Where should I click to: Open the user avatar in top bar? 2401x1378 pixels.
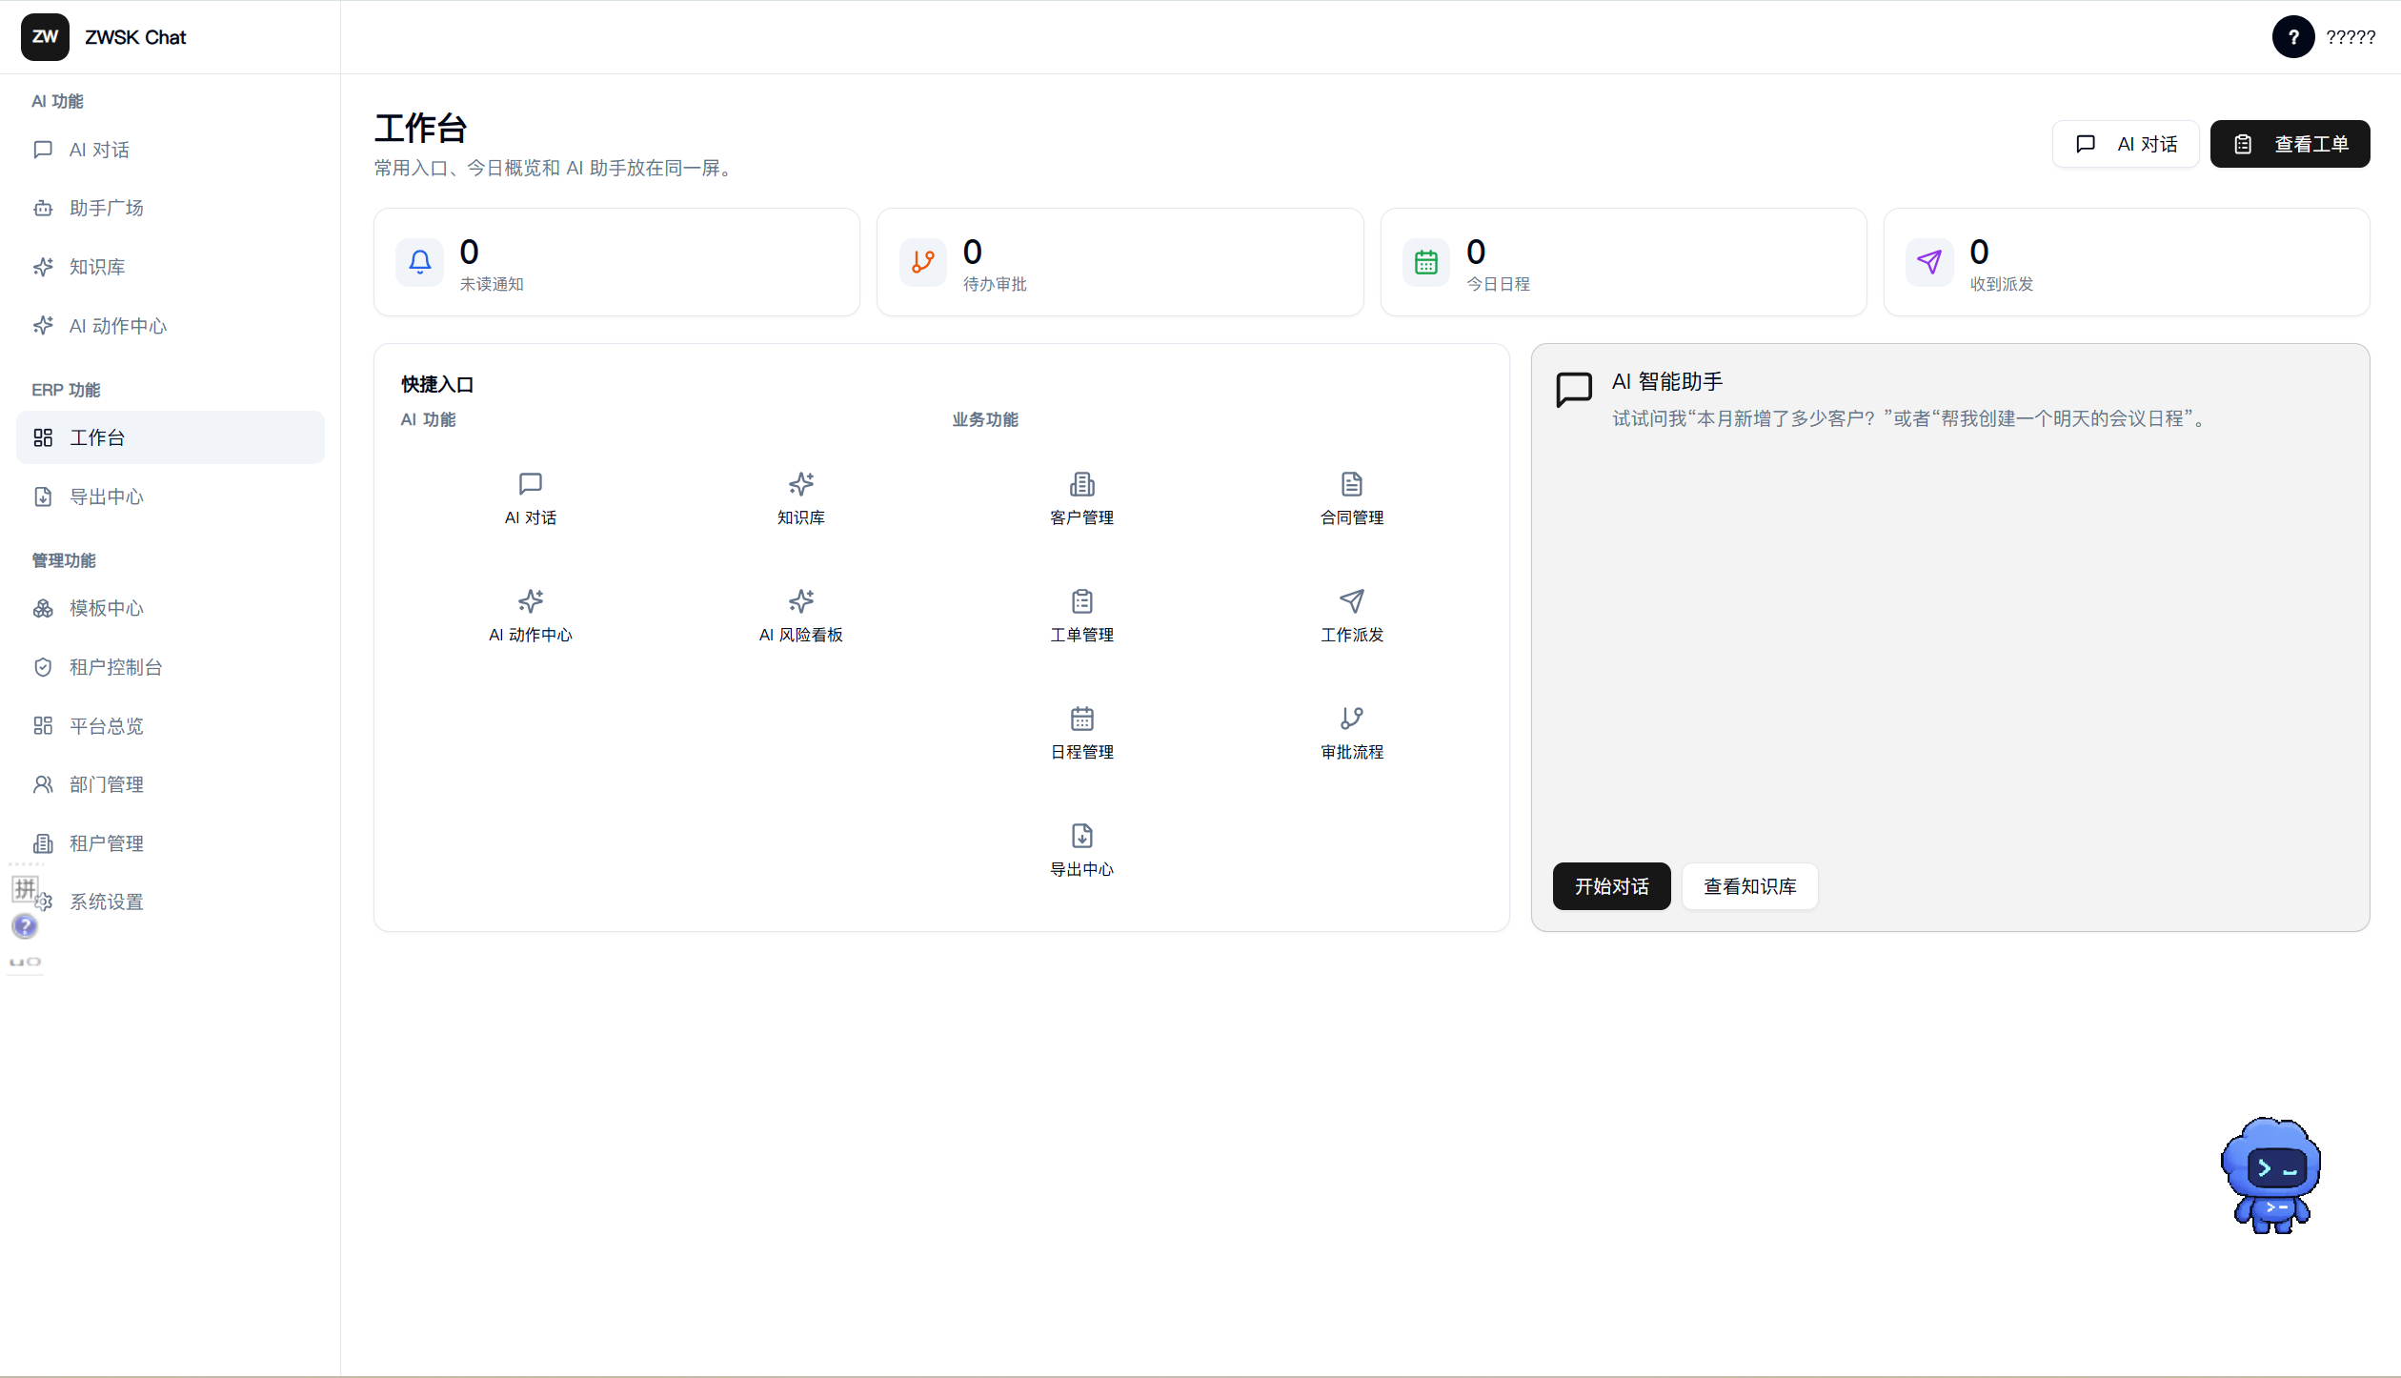click(x=2292, y=37)
